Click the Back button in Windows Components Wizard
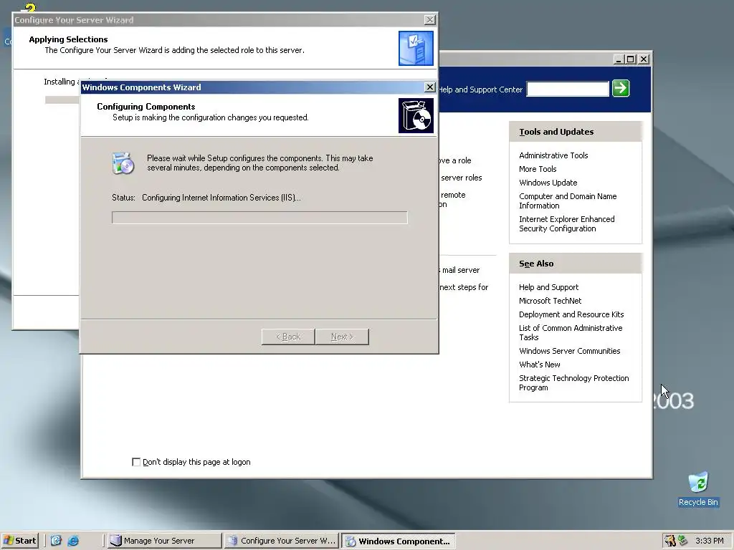 coord(288,337)
